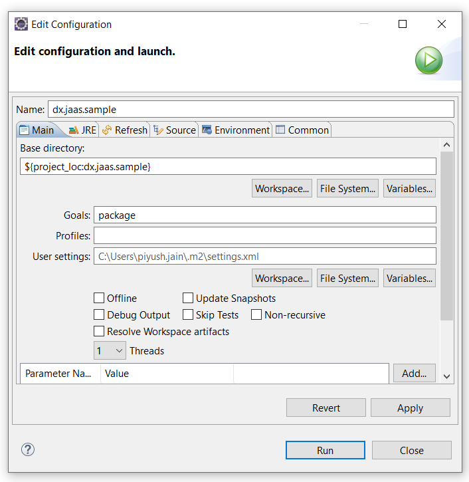Open the help question mark icon

[x=28, y=449]
